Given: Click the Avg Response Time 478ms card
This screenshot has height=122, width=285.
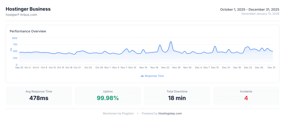Looking at the screenshot, I should point(39,96).
